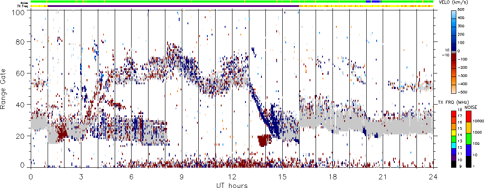Click the purple segment of the TX Freq bar
The width and height of the screenshot is (484, 188).
tap(173, 6)
